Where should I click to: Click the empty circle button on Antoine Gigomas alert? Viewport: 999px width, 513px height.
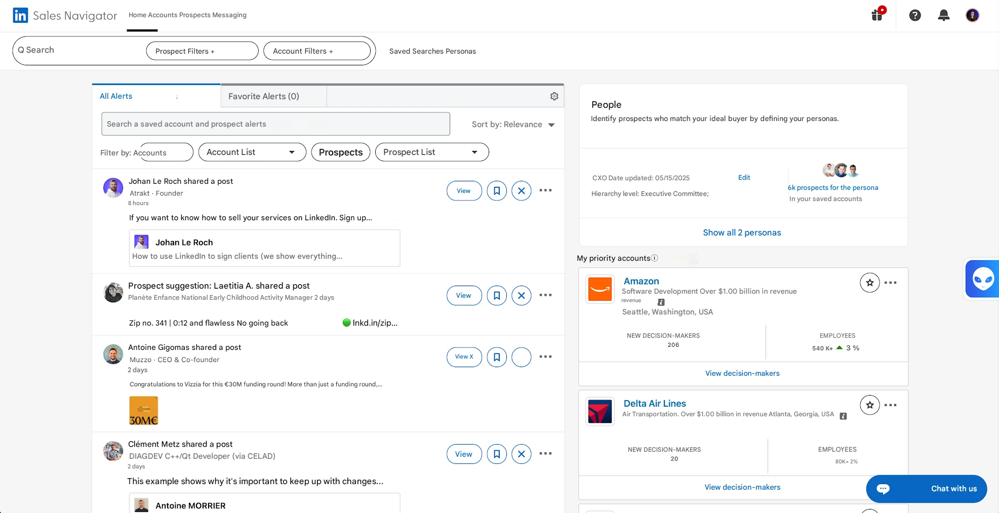click(x=522, y=357)
